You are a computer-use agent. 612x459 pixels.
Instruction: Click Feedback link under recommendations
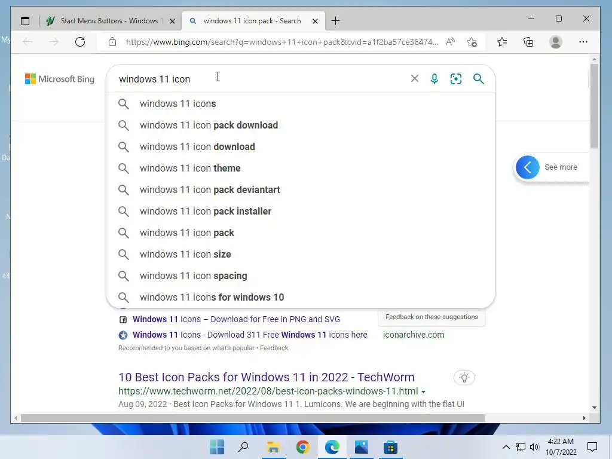(x=274, y=348)
